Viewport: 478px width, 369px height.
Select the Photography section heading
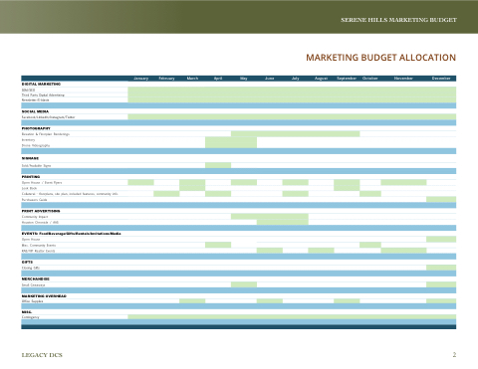pos(36,128)
